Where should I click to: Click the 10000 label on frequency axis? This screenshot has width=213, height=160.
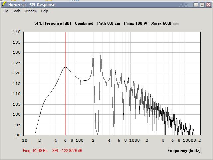click(x=189, y=140)
